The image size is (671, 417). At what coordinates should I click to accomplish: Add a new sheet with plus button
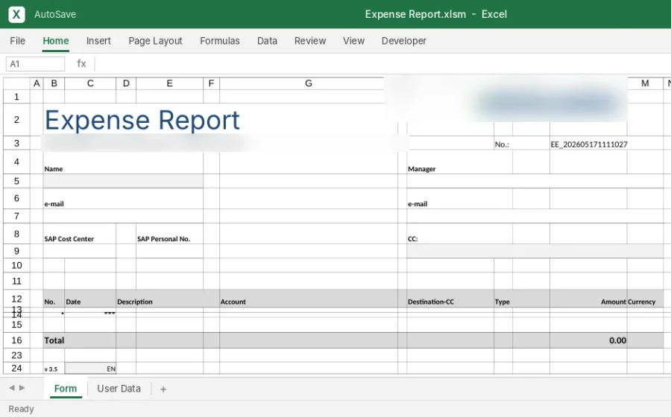point(163,389)
